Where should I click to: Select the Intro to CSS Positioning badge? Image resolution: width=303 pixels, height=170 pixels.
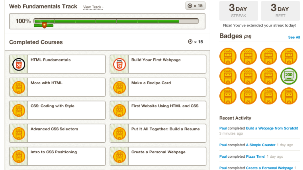[x=18, y=156]
